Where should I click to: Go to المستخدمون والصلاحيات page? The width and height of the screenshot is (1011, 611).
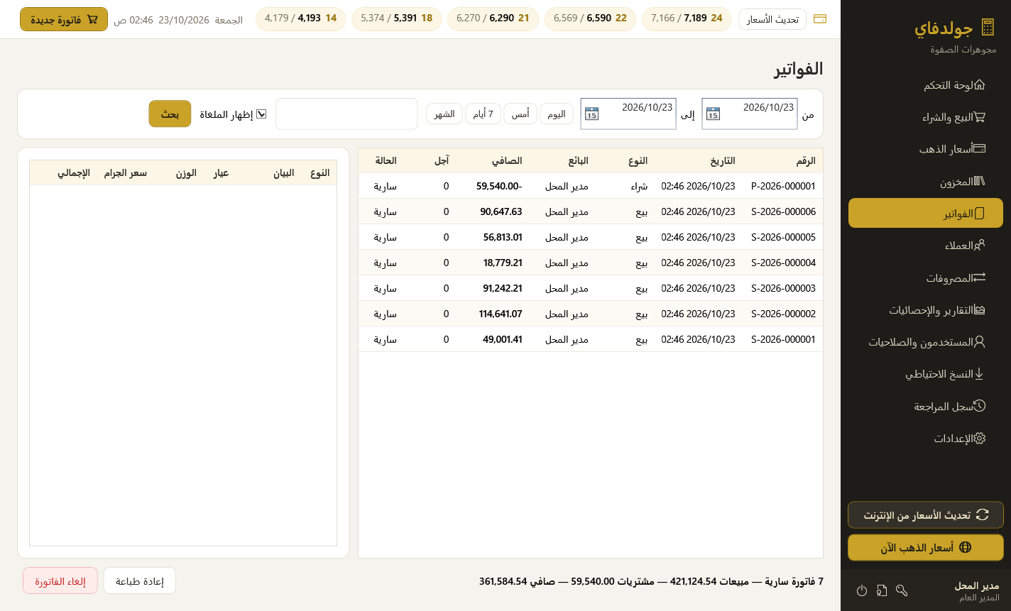926,342
